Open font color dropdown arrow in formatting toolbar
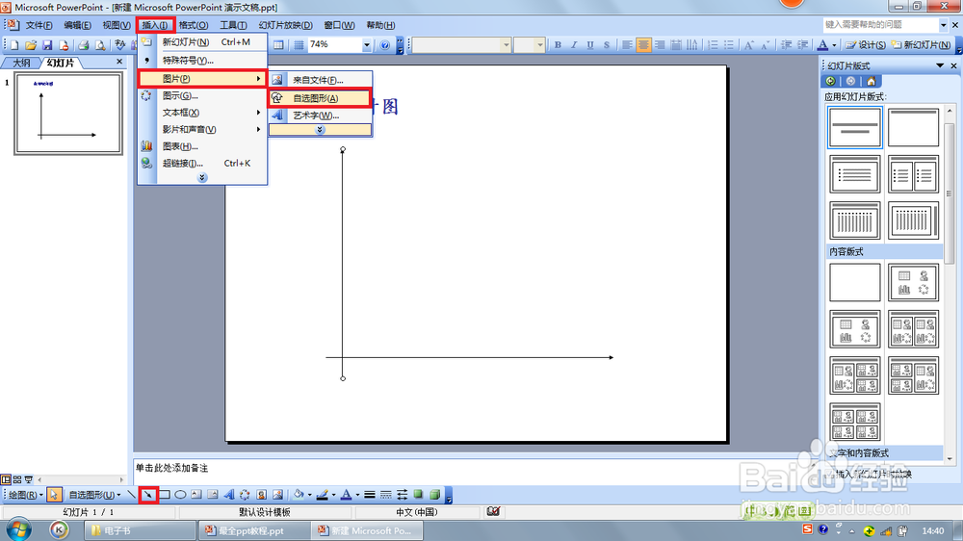 (x=834, y=45)
